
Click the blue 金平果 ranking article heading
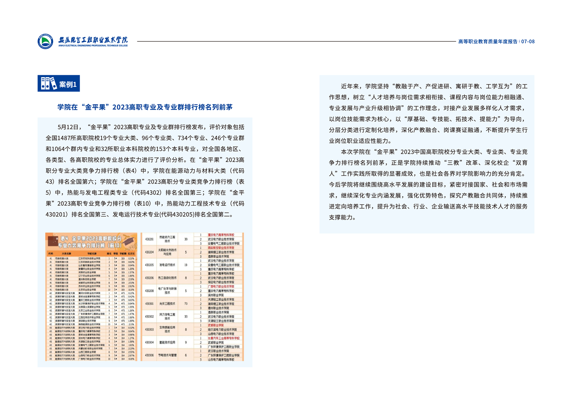point(145,107)
